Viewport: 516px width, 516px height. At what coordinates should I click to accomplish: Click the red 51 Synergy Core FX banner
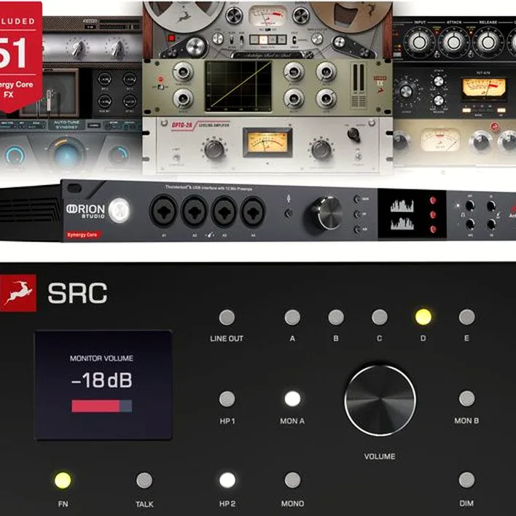[x=20, y=56]
